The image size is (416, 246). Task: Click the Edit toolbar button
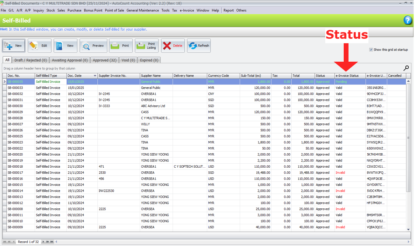[x=39, y=46]
